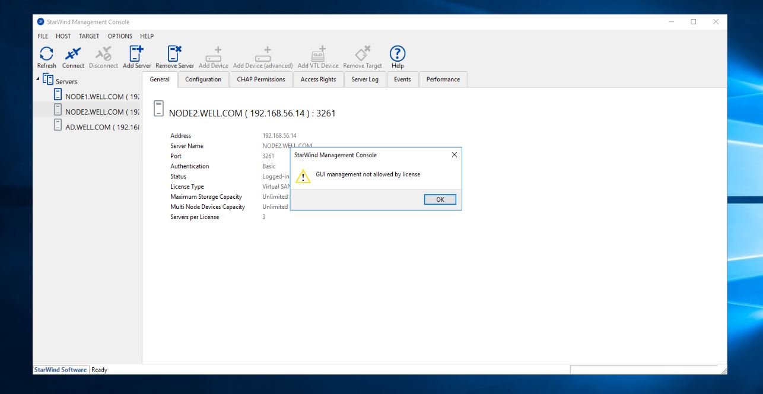Viewport: 763px width, 394px height.
Task: Click the Refresh toolbar icon
Action: 46,54
